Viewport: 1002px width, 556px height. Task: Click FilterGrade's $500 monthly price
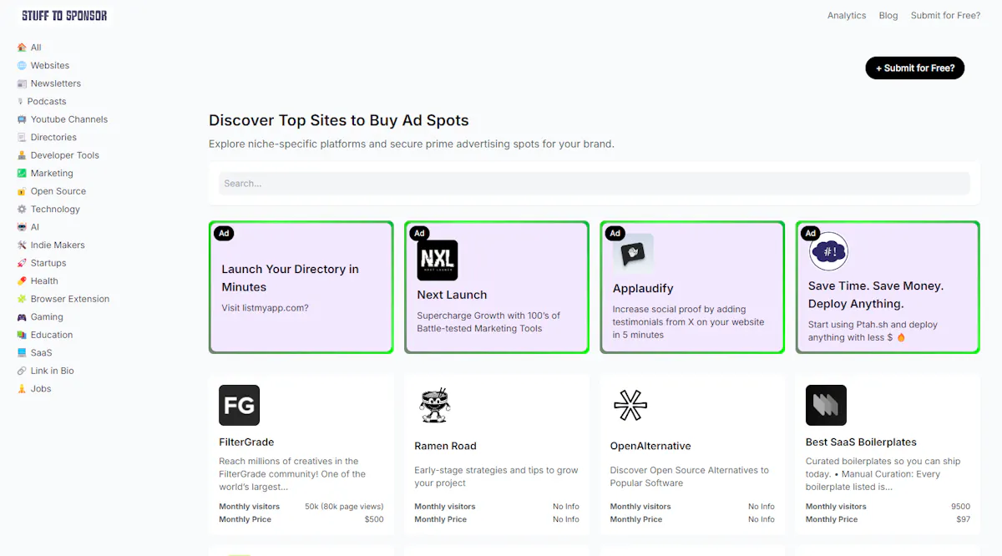[x=374, y=519]
